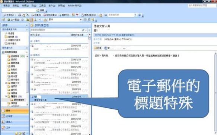Select the 收件匣 Inbox favorite folder
Viewport: 217px width, 135px height.
[11, 37]
